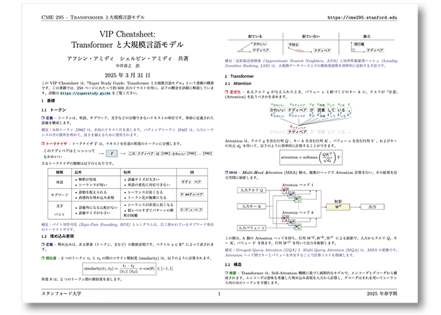Image resolution: width=441 pixels, height=315 pixels.
Task: Click subsection heading '2.1 Attention'
Action: click(x=238, y=84)
